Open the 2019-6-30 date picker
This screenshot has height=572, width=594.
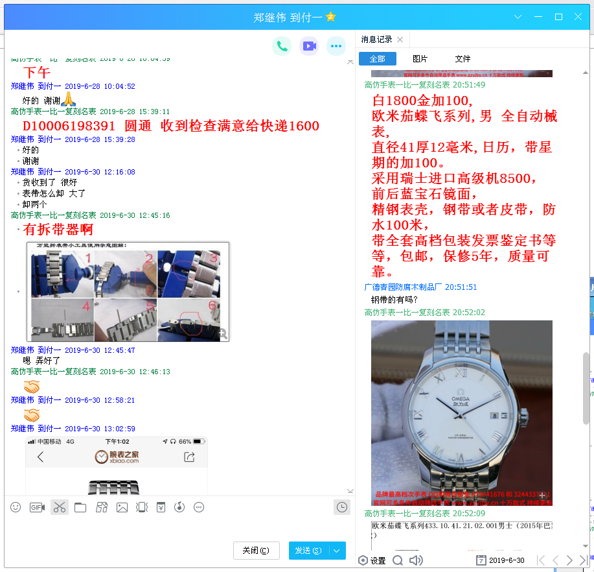(x=500, y=560)
